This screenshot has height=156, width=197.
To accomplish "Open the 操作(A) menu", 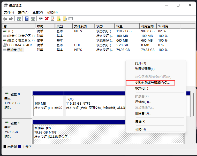I will (x=23, y=12).
